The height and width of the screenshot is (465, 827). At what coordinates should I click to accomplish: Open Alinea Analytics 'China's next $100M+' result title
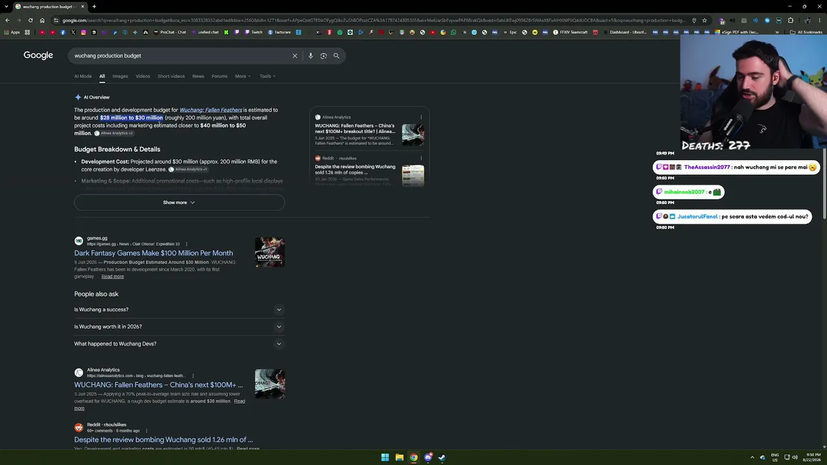[x=158, y=385]
